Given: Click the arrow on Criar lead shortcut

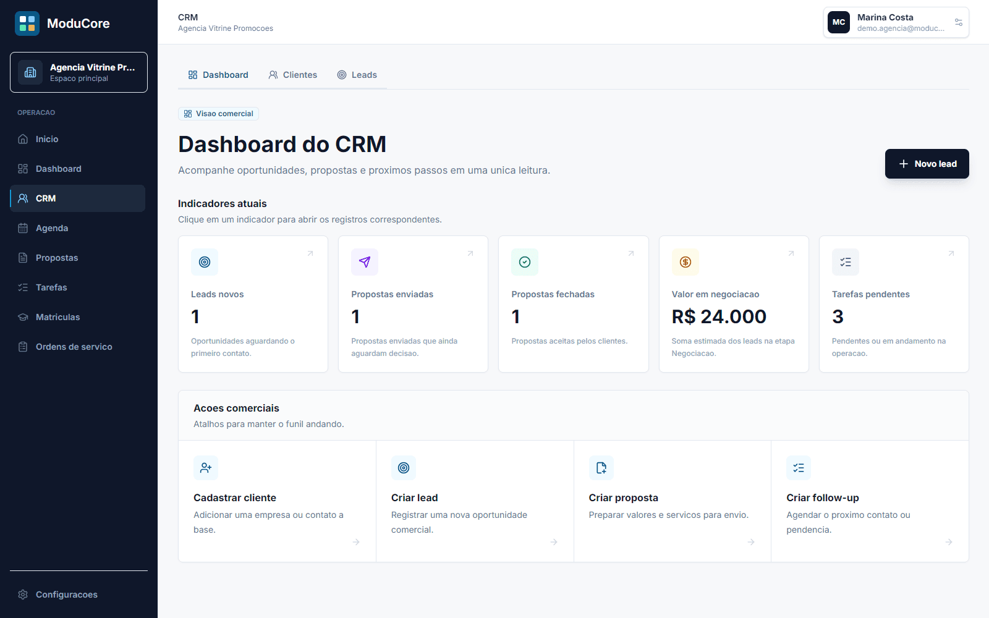Looking at the screenshot, I should pos(554,542).
